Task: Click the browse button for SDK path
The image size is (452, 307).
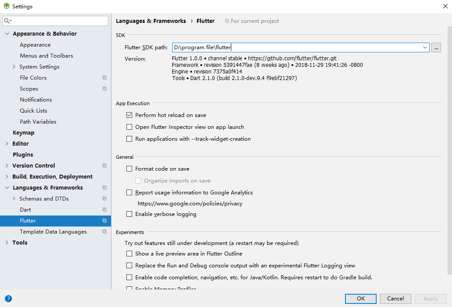Action: tap(436, 48)
